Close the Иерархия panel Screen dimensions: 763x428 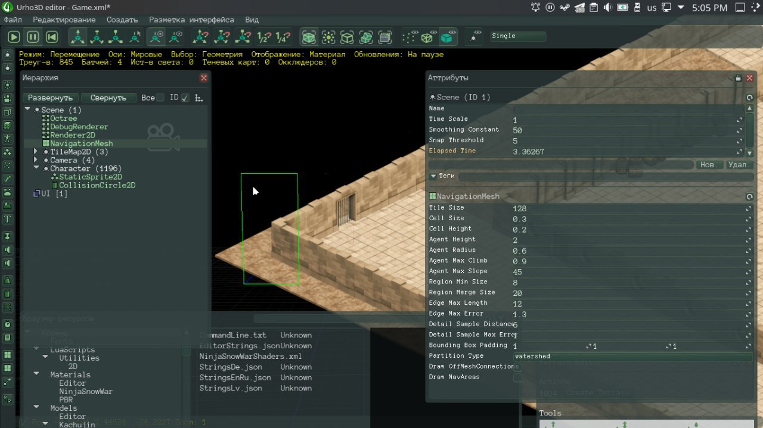[204, 78]
